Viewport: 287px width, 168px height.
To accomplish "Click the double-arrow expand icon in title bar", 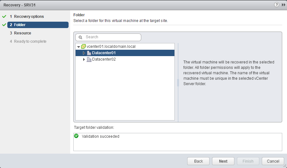I will [x=283, y=5].
